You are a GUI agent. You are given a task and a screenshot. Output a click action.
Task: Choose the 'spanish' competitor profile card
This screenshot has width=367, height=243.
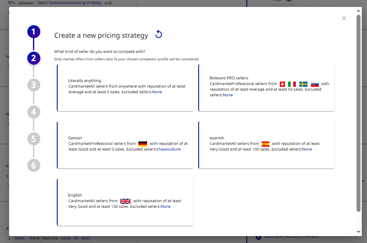[266, 145]
